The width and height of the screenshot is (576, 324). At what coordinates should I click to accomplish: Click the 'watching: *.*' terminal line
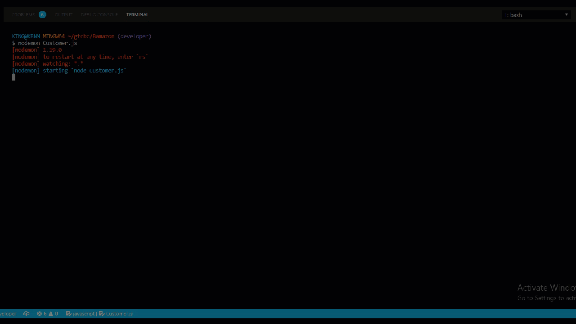pos(48,64)
